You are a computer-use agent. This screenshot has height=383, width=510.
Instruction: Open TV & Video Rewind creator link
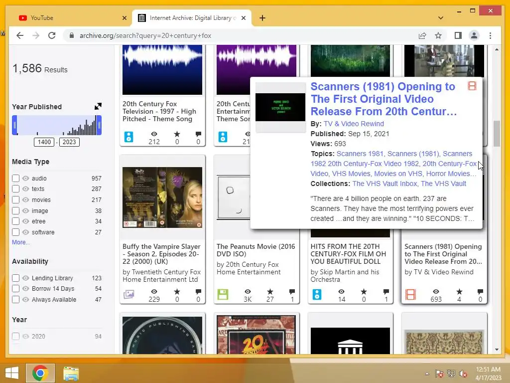click(354, 124)
